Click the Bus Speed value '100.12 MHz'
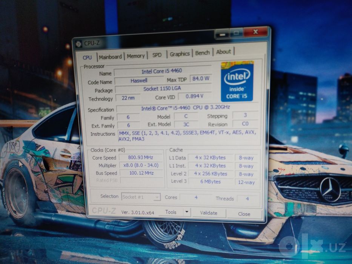This screenshot has height=264, width=352. 141,173
